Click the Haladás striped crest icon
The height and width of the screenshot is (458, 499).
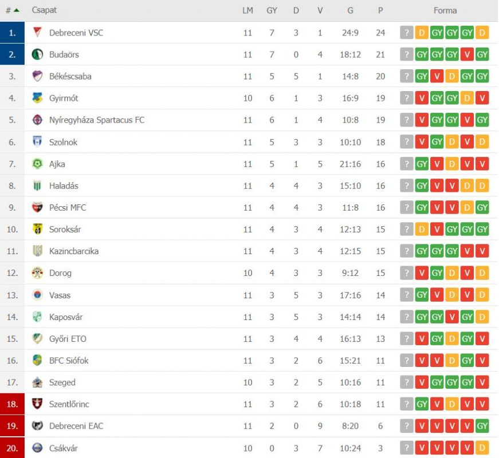pos(37,185)
